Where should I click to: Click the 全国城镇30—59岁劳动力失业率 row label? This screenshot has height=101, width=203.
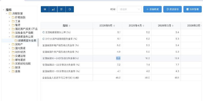pos(61,71)
